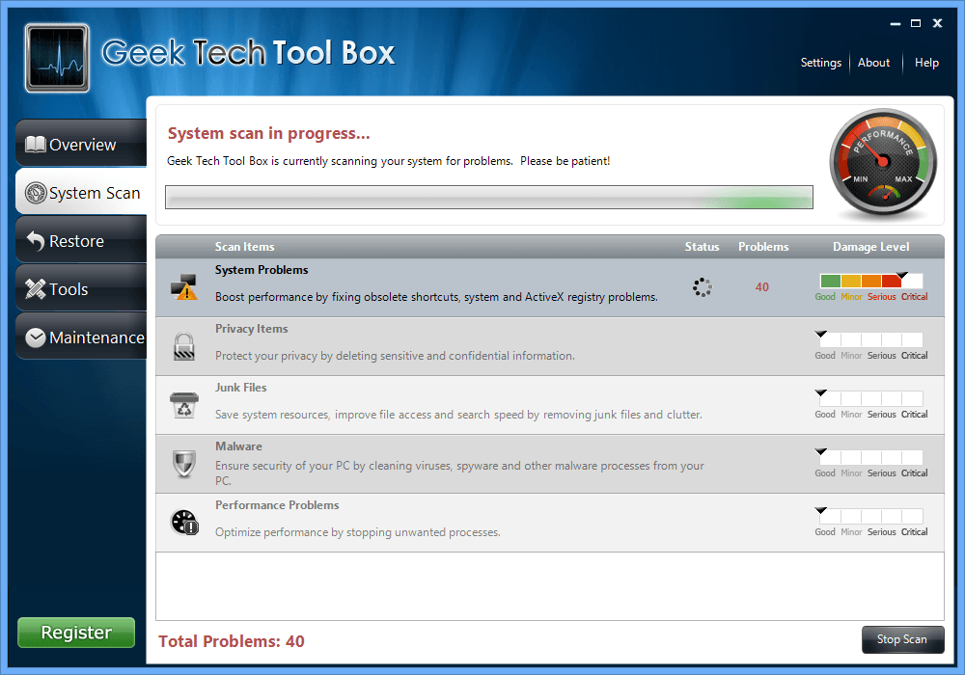Click the Restore undo-arrow icon
This screenshot has width=965, height=675.
35,239
